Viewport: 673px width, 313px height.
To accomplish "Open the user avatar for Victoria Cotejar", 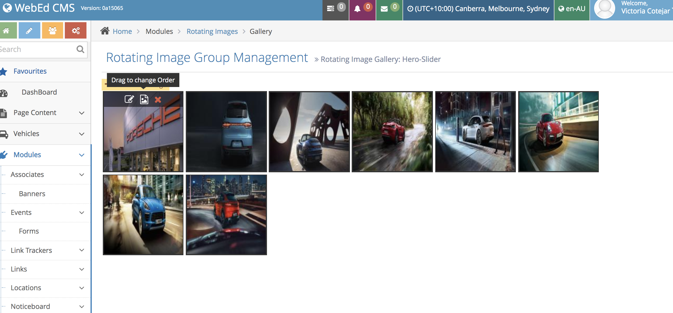I will (604, 9).
